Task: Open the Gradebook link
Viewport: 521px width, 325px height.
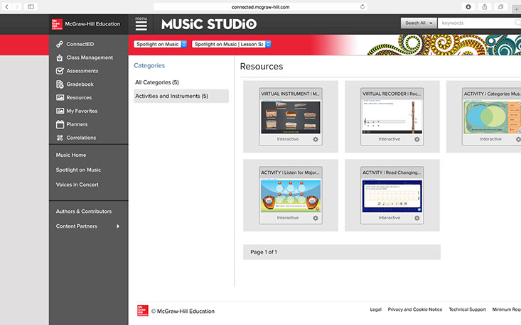Action: pyautogui.click(x=80, y=84)
